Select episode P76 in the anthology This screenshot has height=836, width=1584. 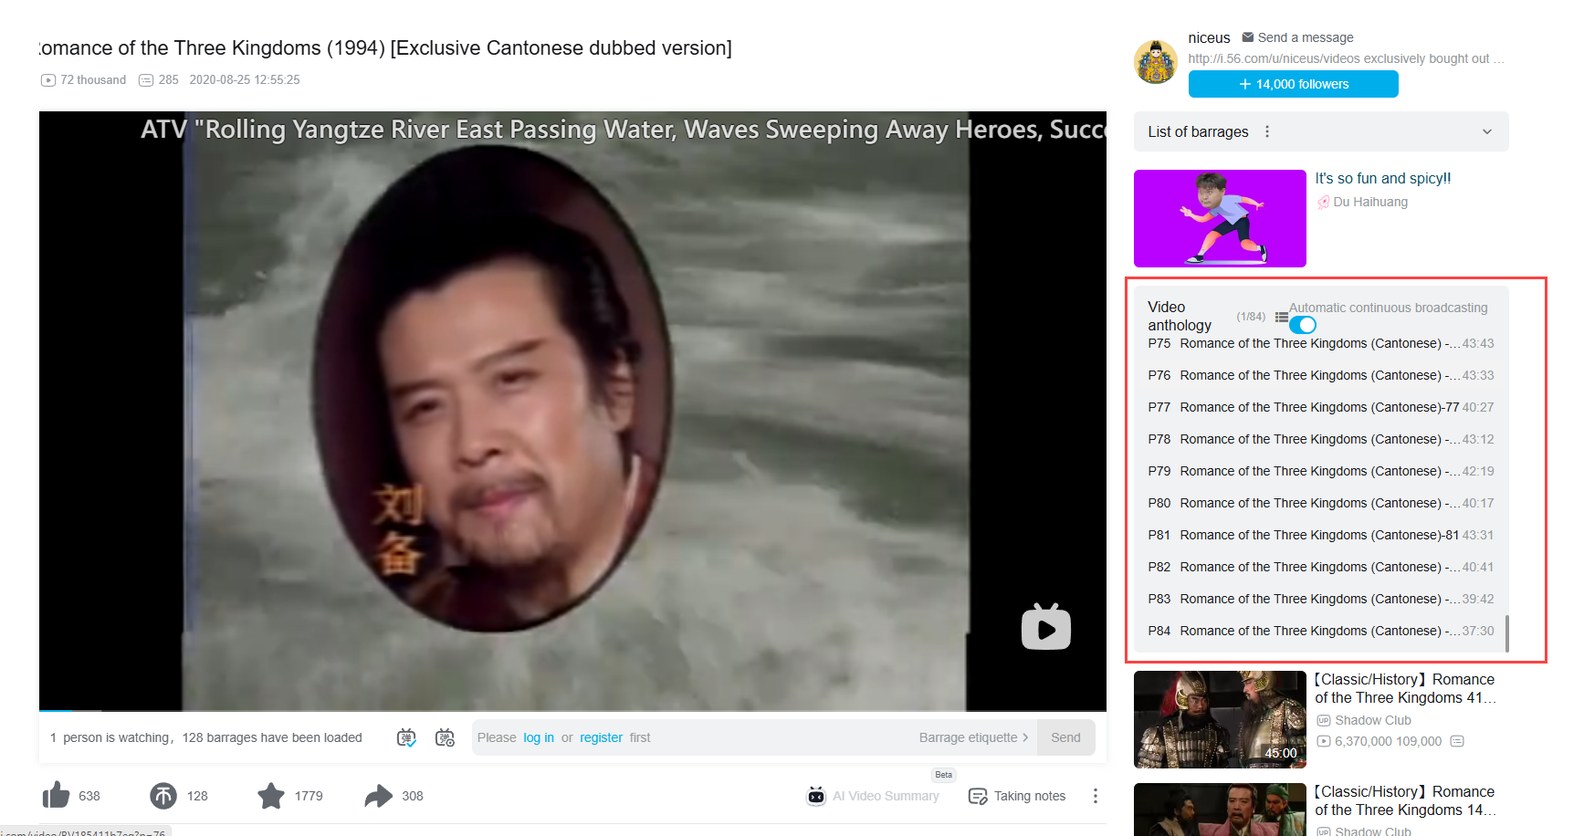pyautogui.click(x=1320, y=375)
